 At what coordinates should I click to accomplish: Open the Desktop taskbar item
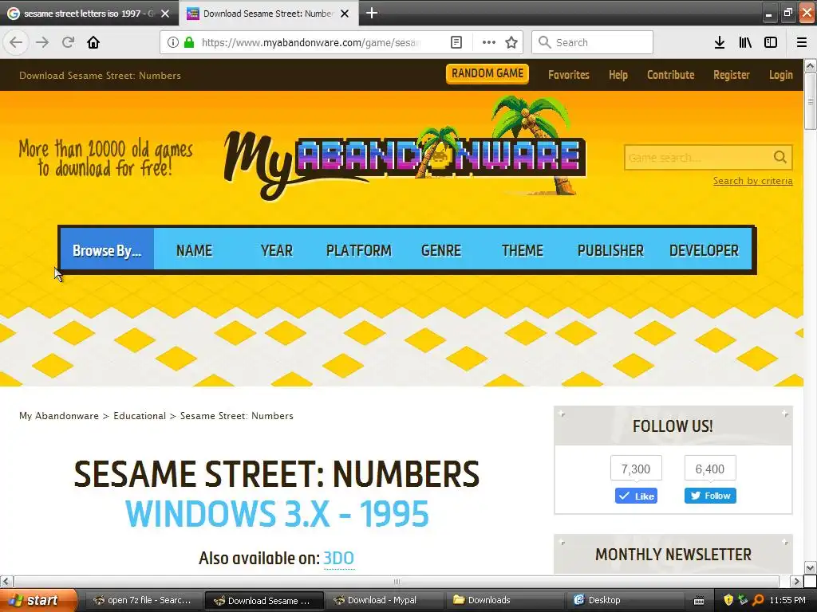pyautogui.click(x=626, y=600)
